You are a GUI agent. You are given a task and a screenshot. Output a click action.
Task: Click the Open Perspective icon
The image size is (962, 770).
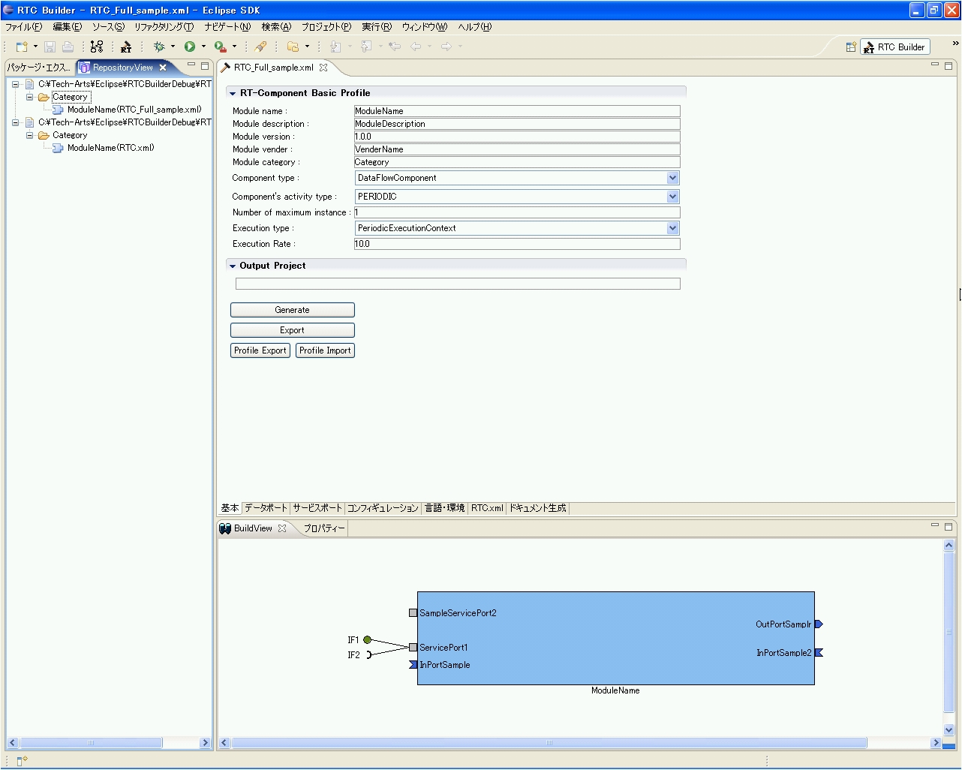point(851,47)
